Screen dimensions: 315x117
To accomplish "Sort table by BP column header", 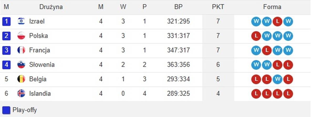I will point(178,7).
